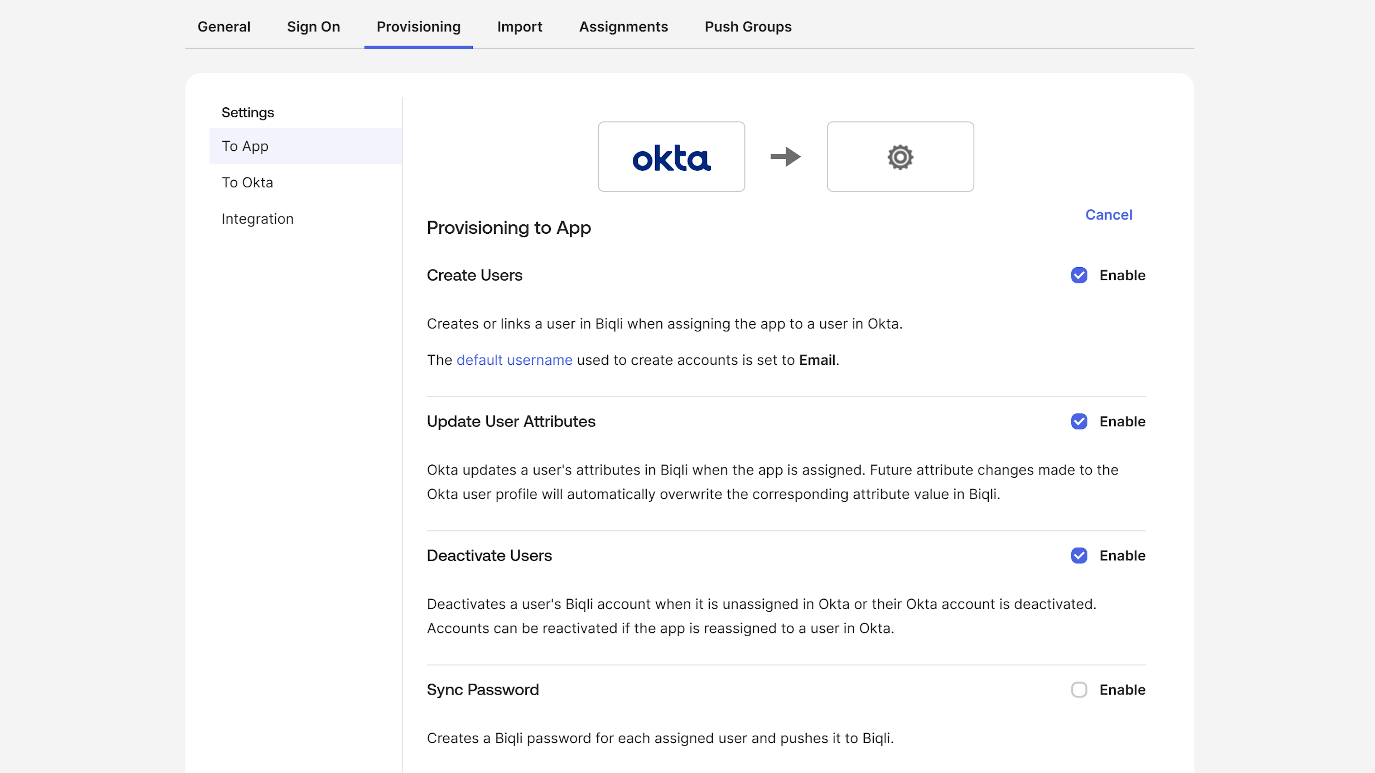Click text "Creates a Biqli password for each assigned user"
Viewport: 1375px width, 773px height.
tap(587, 738)
